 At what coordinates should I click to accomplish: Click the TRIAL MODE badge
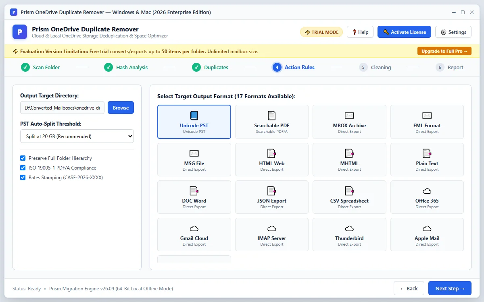pos(321,32)
